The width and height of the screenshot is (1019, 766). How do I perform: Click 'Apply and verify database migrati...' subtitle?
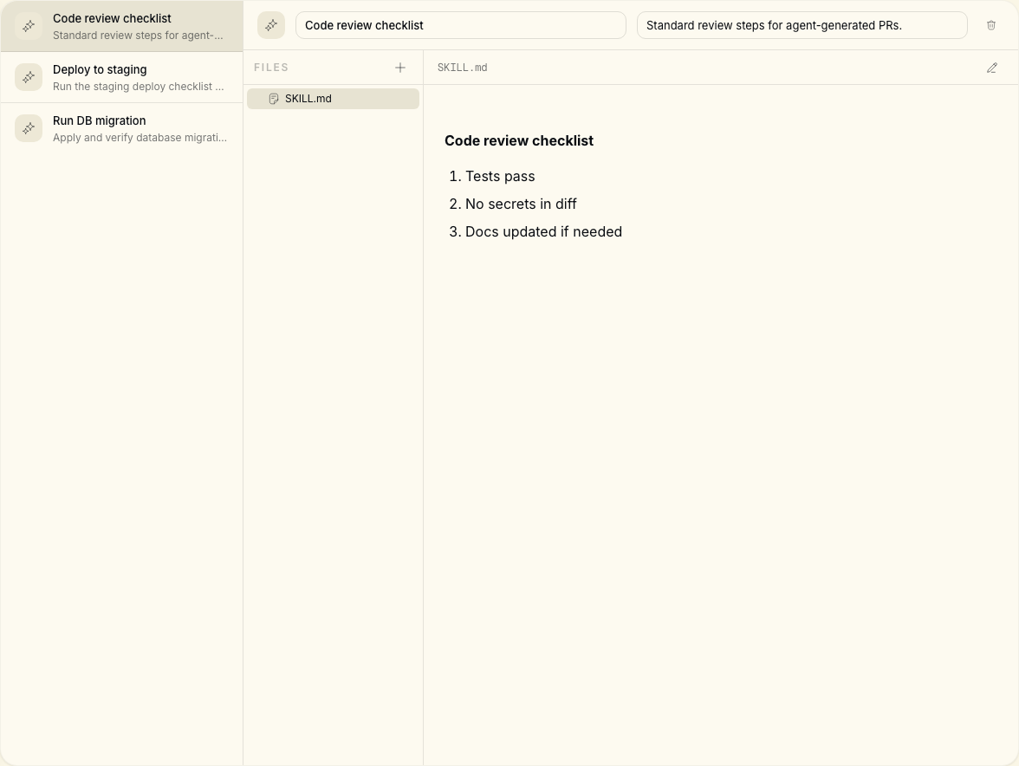click(x=140, y=138)
